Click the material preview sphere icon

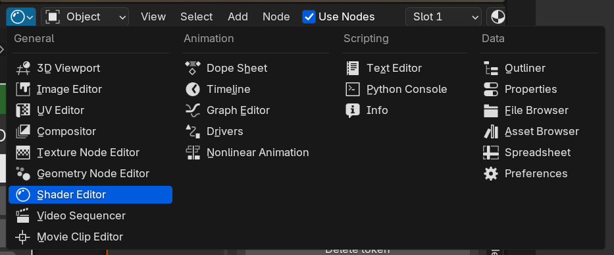498,17
